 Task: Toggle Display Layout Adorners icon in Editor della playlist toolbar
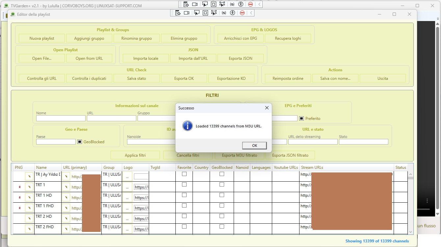(205, 13)
